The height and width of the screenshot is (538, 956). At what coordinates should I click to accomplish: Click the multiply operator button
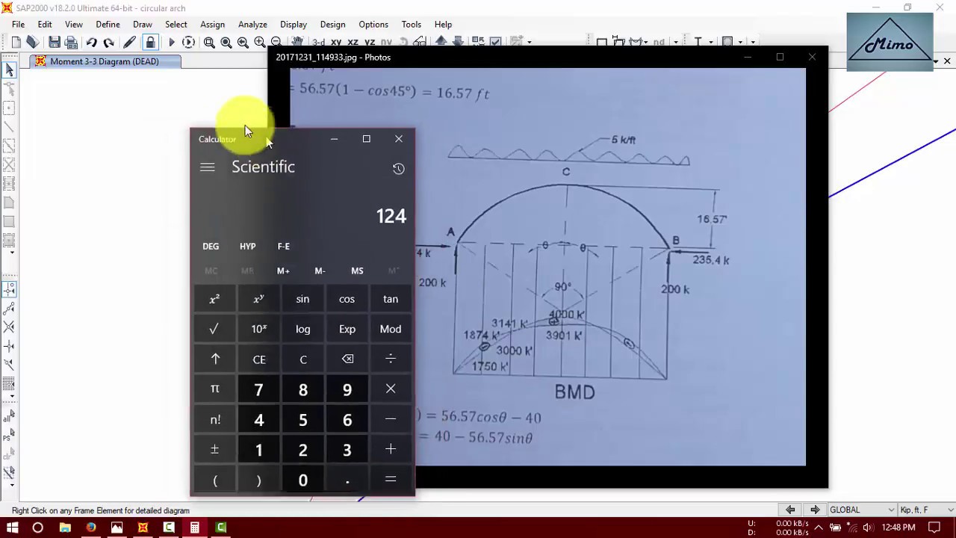(391, 389)
